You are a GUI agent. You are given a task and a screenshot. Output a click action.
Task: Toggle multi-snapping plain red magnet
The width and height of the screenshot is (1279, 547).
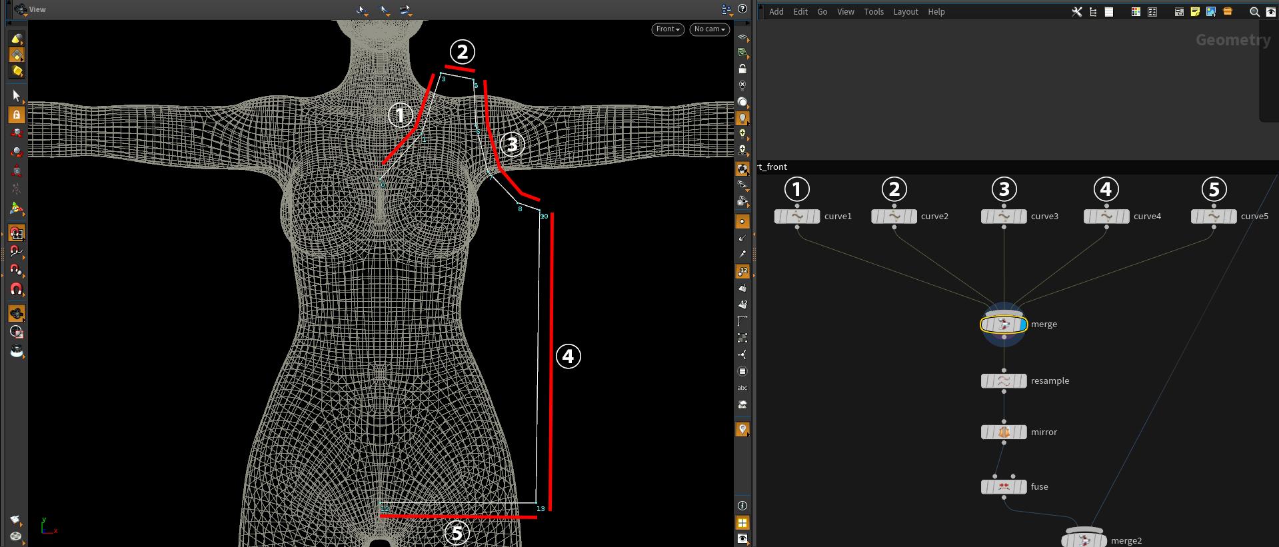(17, 289)
